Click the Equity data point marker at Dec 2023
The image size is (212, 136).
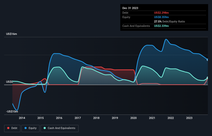pyautogui.click(x=208, y=60)
